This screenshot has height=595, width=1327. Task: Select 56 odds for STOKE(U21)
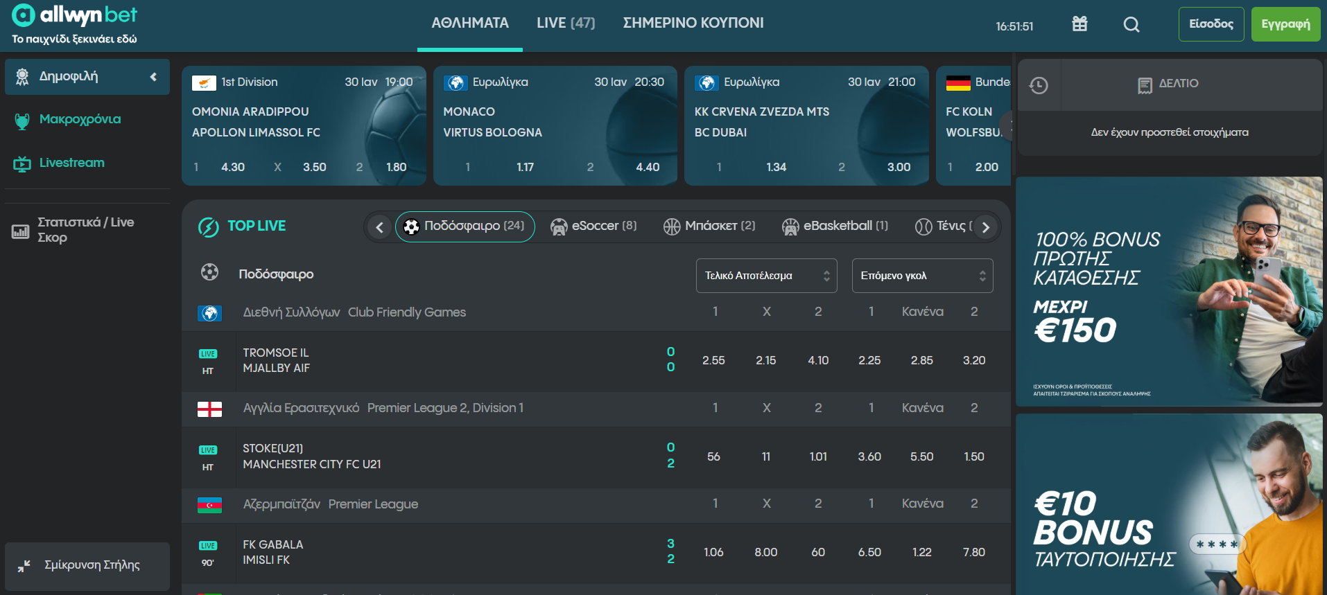pos(713,457)
